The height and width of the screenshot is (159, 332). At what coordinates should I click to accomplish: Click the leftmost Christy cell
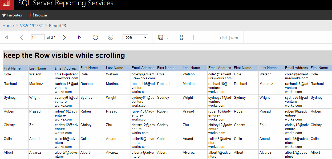tap(15, 129)
